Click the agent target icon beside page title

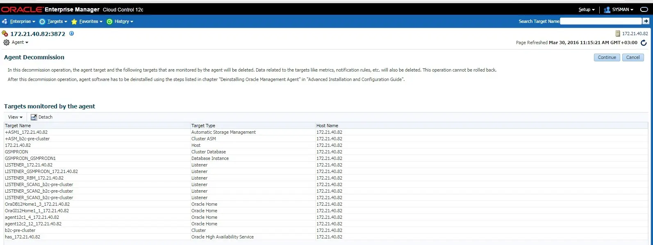click(x=5, y=34)
